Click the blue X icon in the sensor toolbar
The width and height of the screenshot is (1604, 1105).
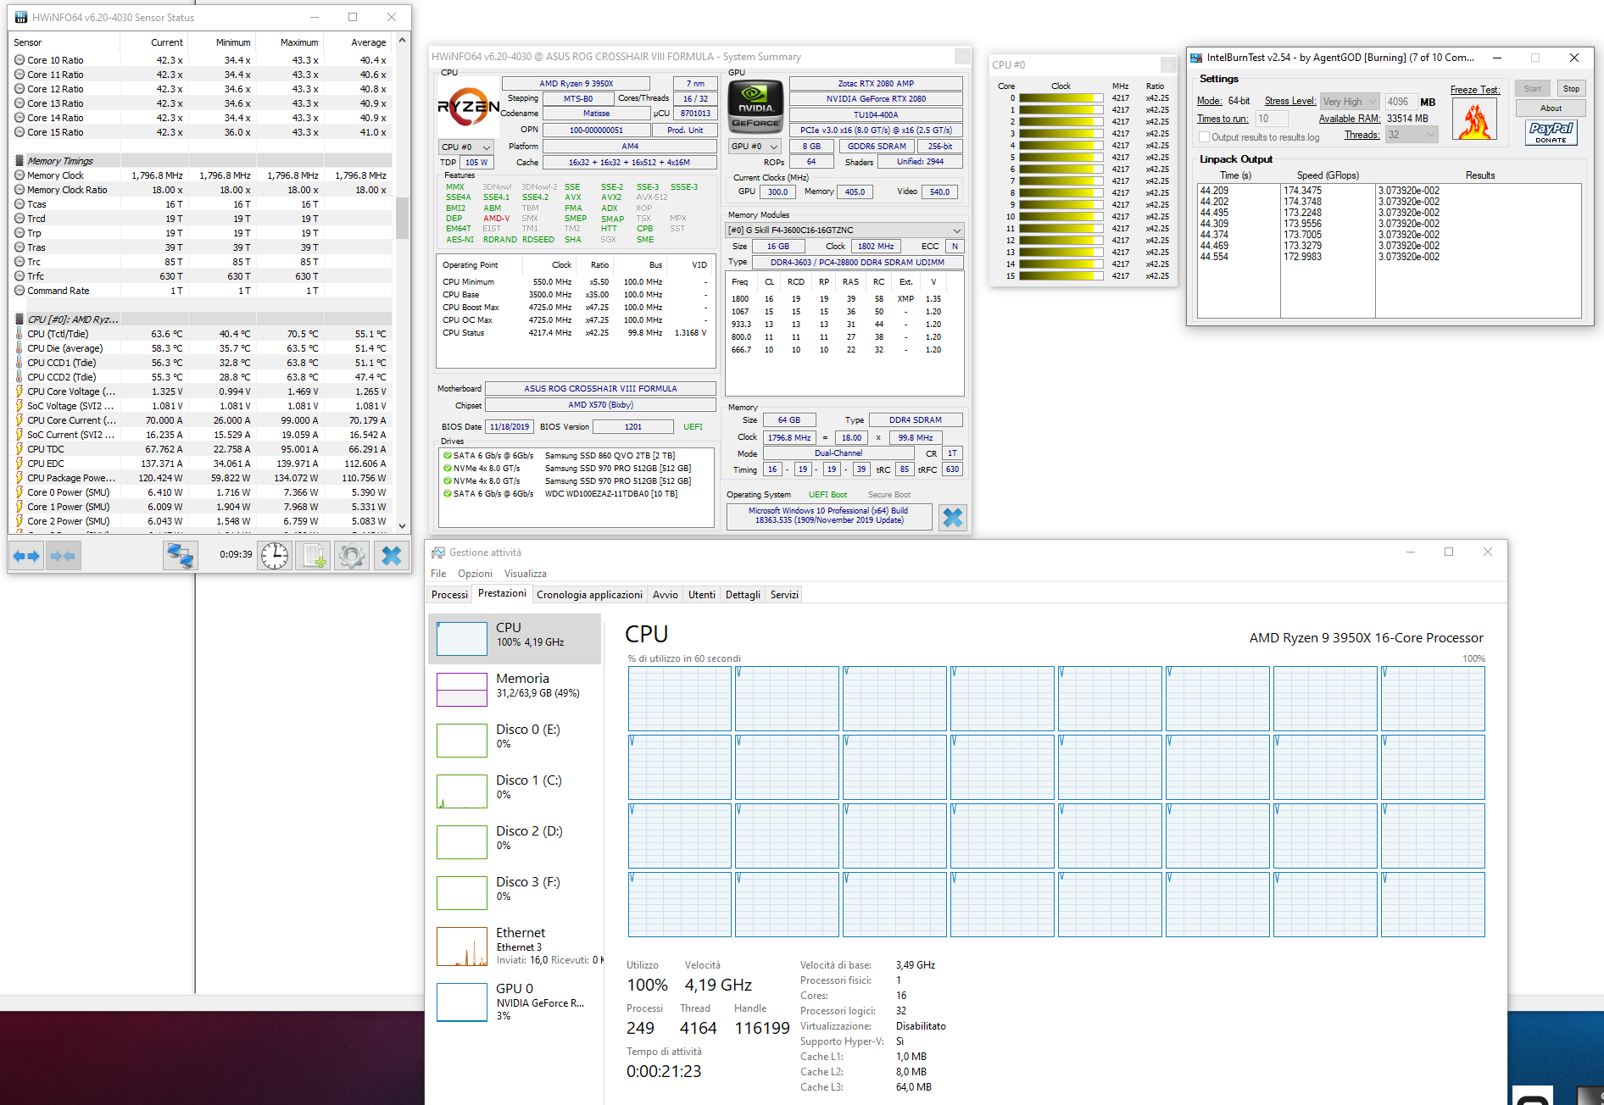pos(392,556)
